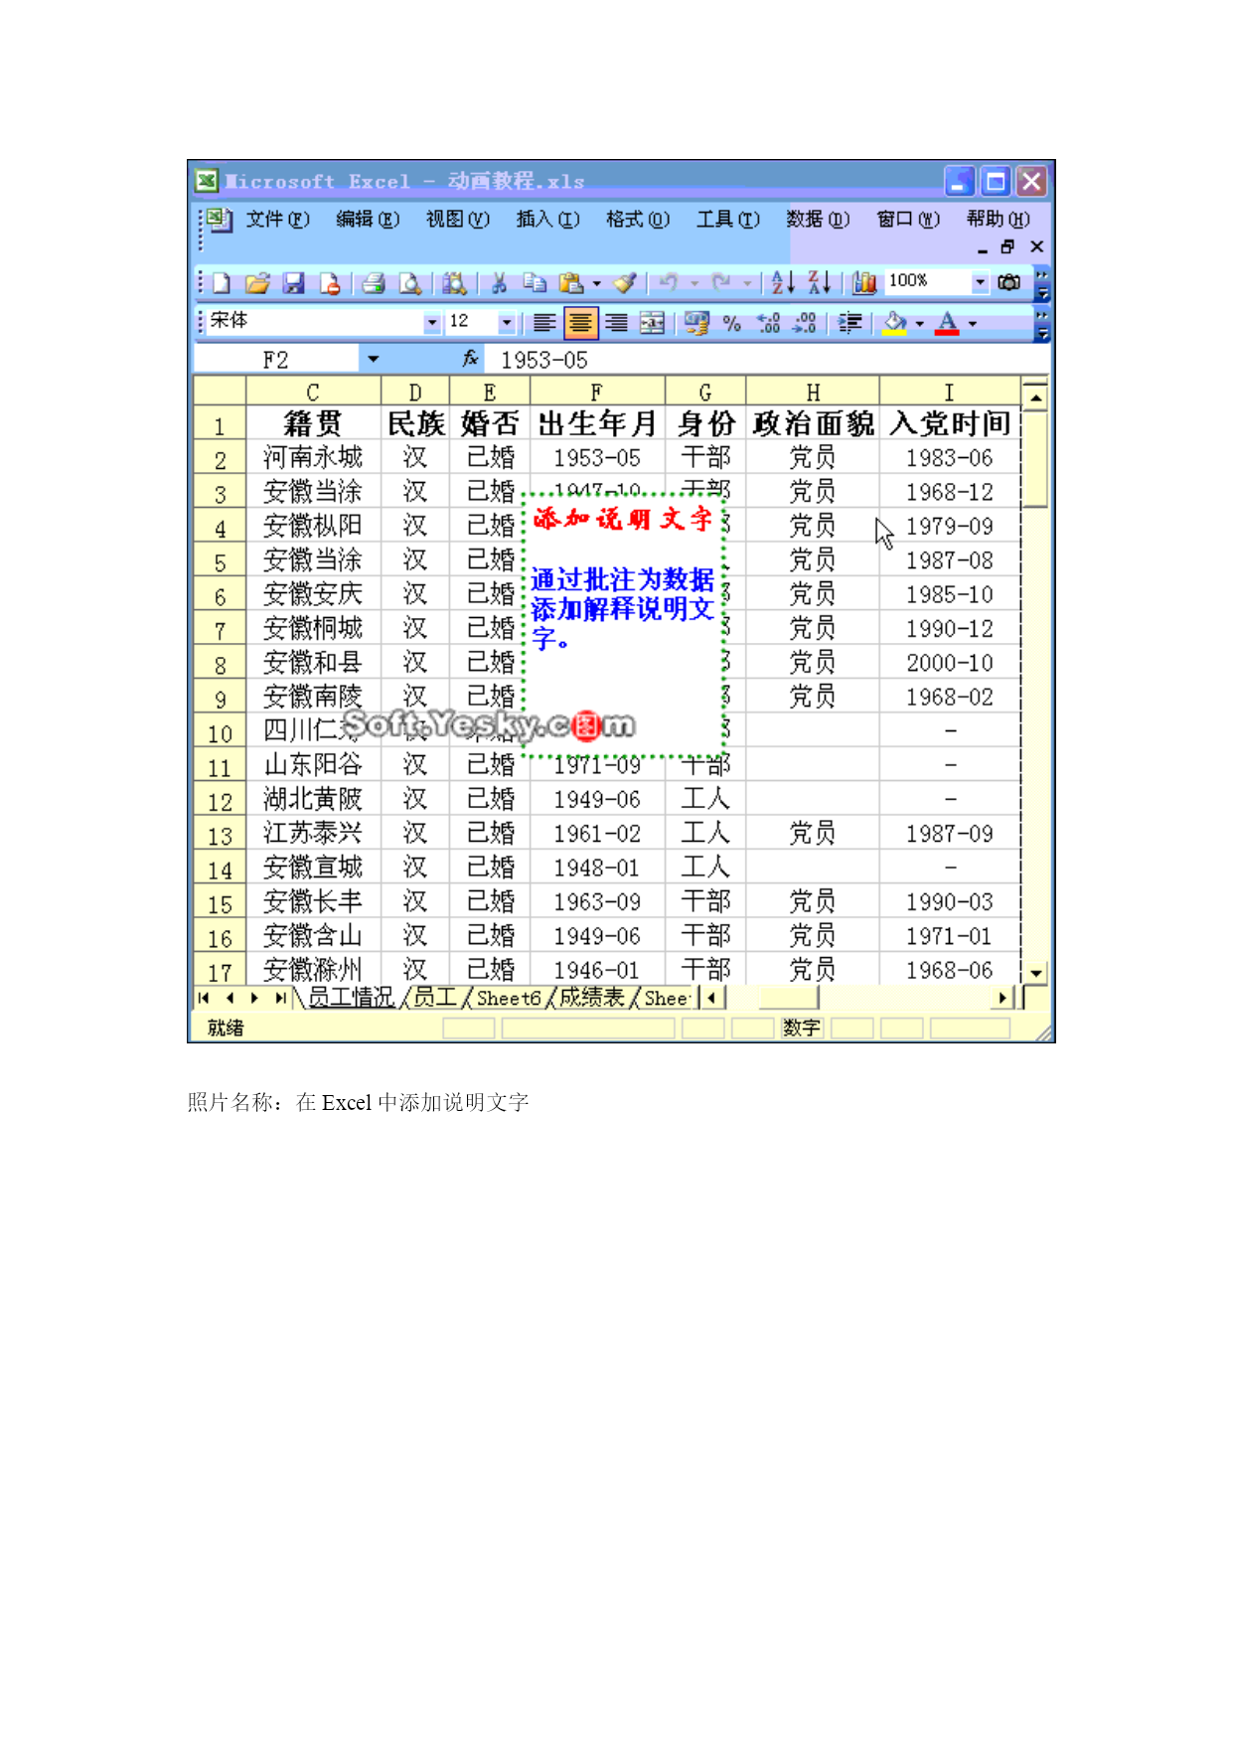Jump to last sheet tab navigation button
This screenshot has width=1233, height=1743.
[x=280, y=997]
